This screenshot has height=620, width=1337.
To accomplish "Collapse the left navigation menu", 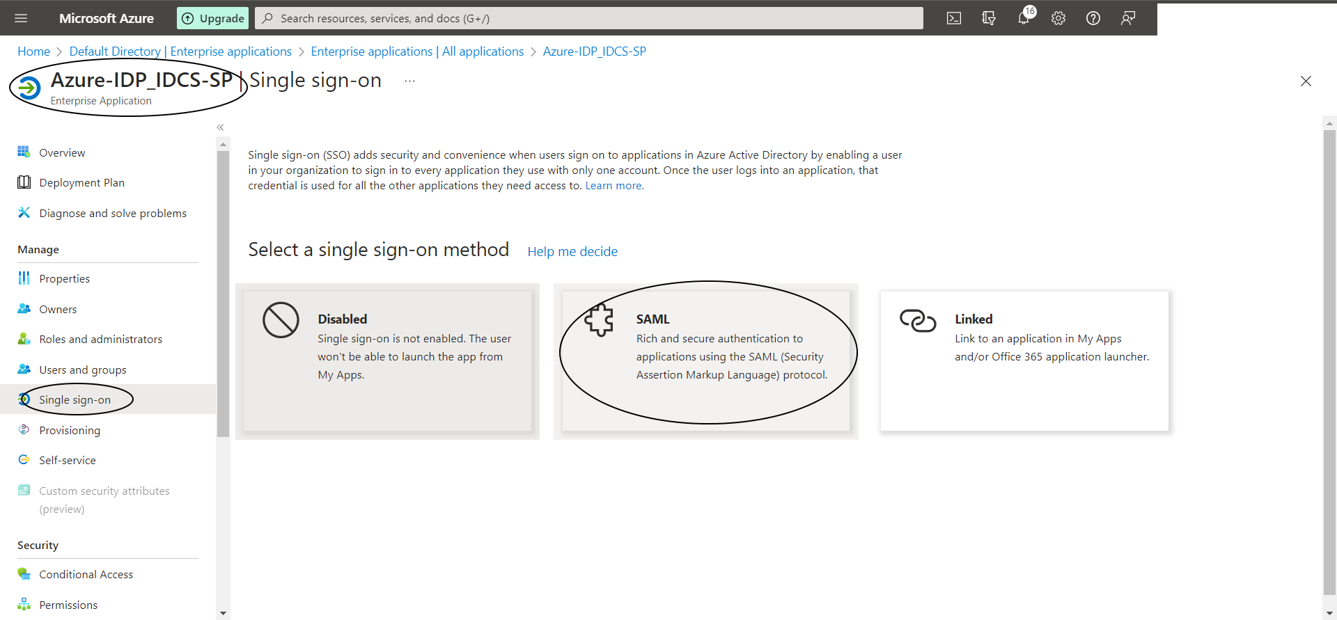I will [220, 127].
